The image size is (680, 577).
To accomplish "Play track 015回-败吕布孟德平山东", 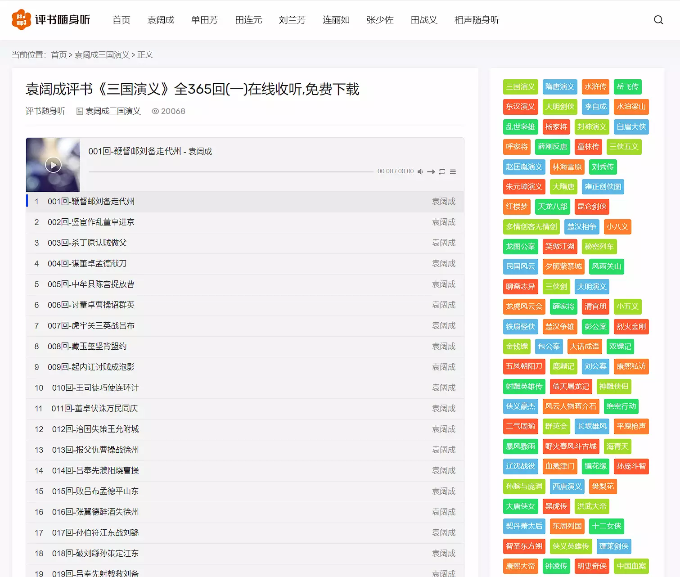I will point(95,491).
